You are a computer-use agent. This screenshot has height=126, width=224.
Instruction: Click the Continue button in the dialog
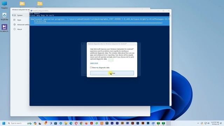pos(112,73)
